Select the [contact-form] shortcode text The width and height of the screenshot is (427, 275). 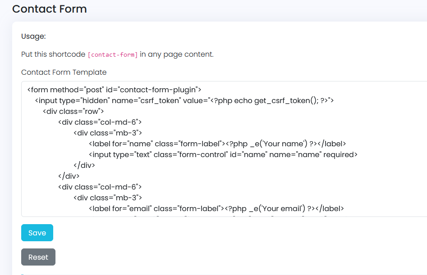click(113, 54)
